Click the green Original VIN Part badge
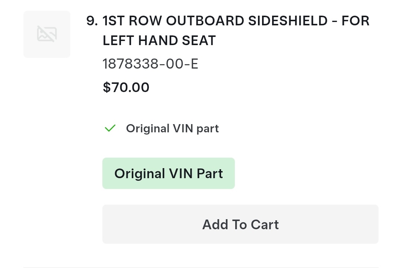 click(168, 173)
